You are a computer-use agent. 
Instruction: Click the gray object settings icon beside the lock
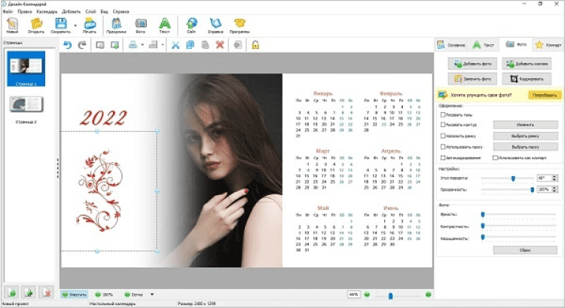tap(238, 45)
